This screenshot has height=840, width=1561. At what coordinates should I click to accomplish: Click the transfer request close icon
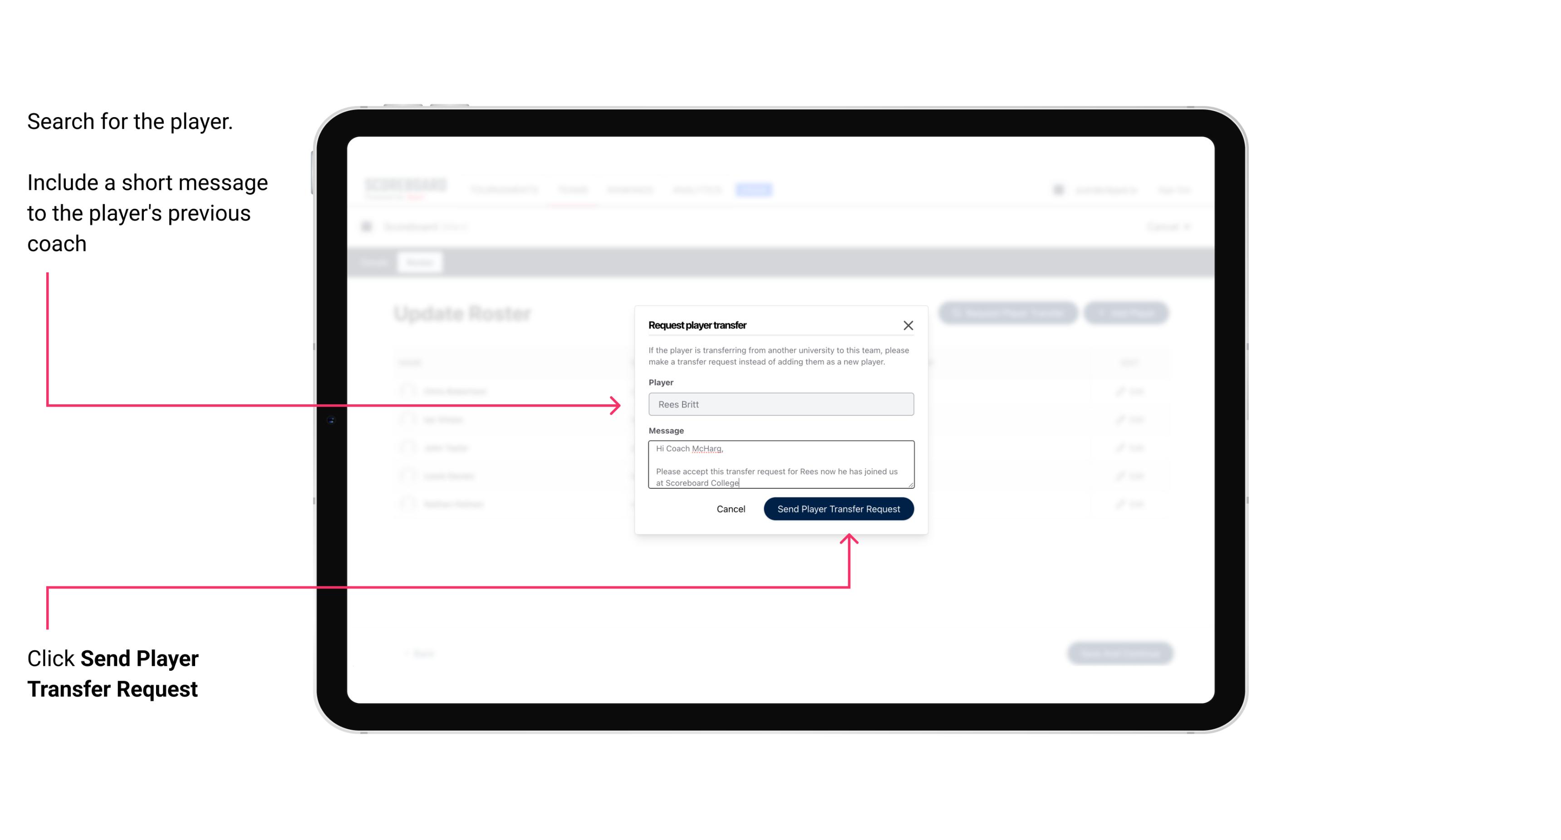pos(908,325)
